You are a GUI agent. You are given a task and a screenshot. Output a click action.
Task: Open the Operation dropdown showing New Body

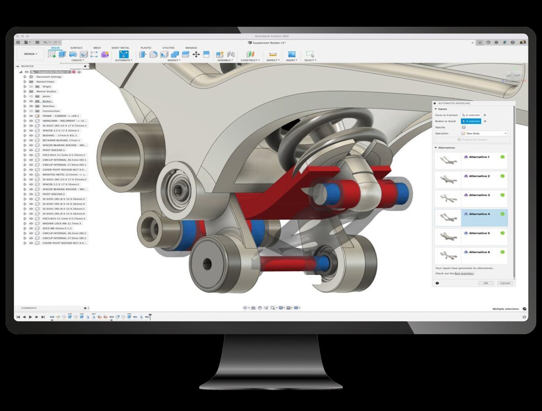(x=484, y=134)
